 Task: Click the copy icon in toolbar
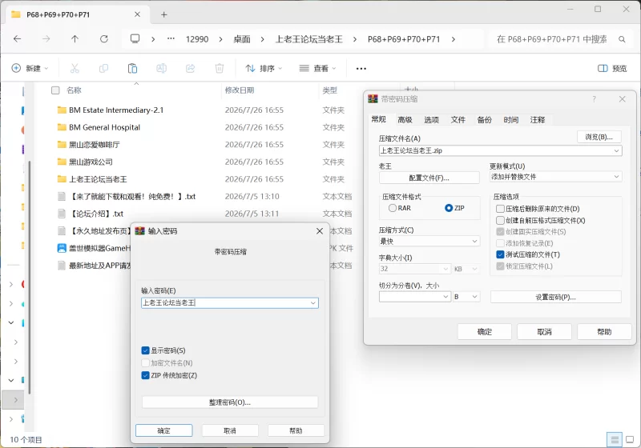(103, 68)
